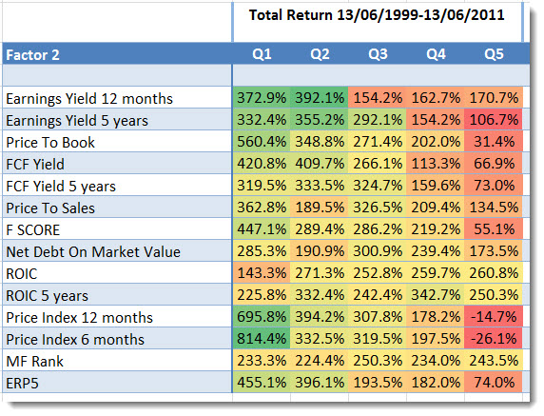Select the 143.3% ROIC cell
This screenshot has height=416, width=544.
pyautogui.click(x=262, y=273)
